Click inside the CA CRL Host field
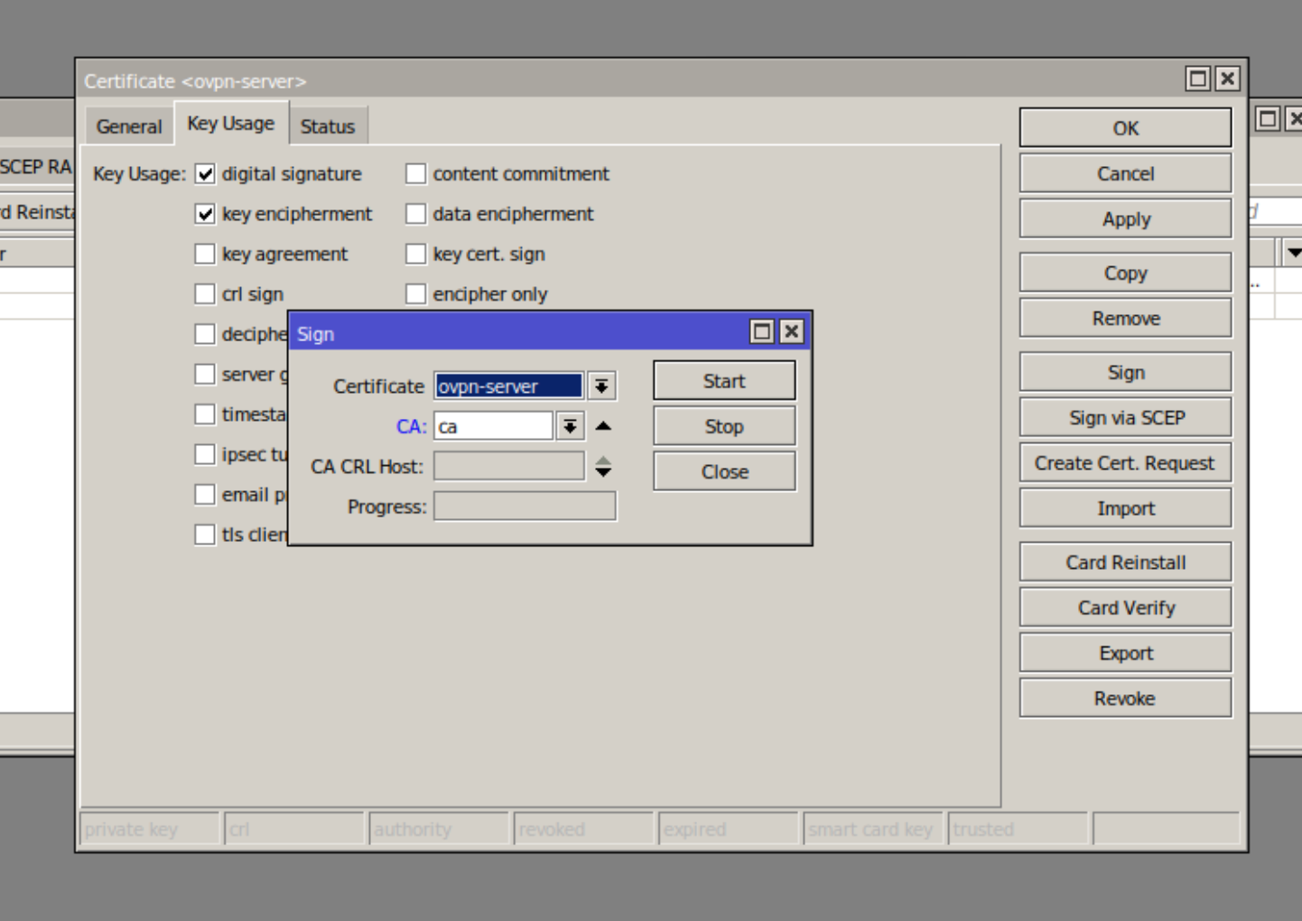Screen dimensions: 1302x921 coord(507,465)
